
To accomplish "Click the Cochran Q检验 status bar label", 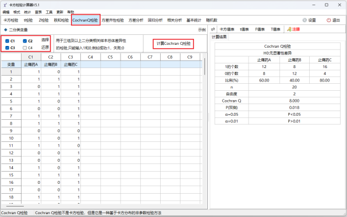I will [x=14, y=213].
